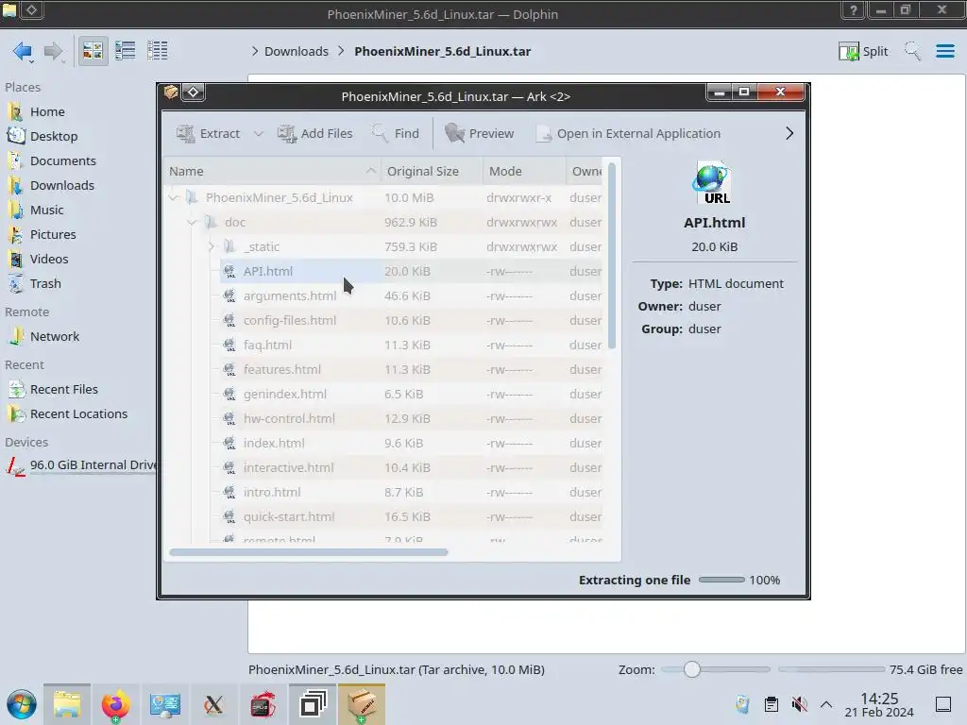
Task: Click Open in External Application
Action: [x=628, y=133]
